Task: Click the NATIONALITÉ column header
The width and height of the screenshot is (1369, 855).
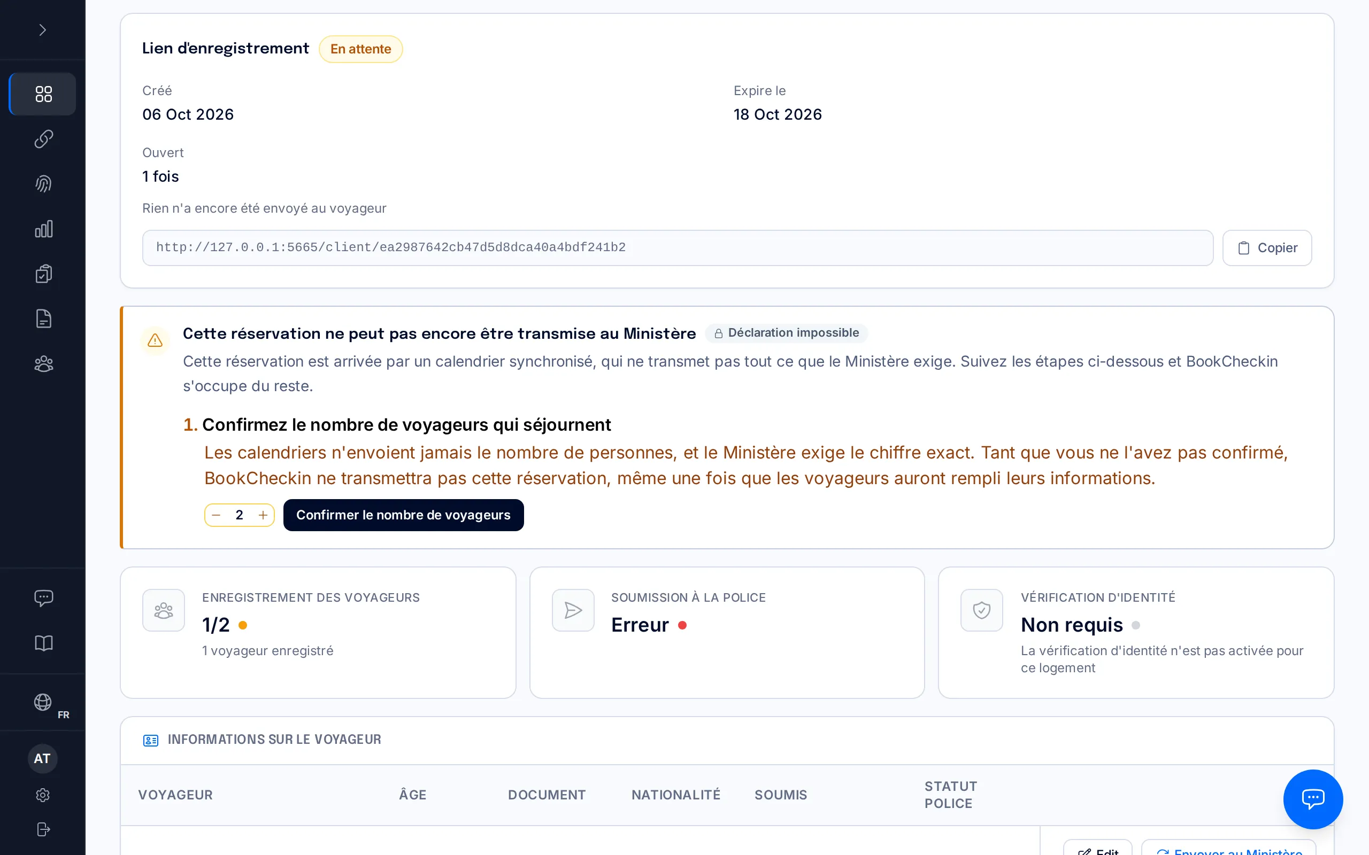Action: 676,795
